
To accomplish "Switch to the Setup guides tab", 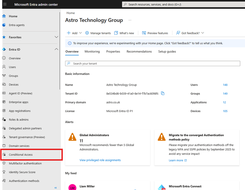I will point(167,51).
